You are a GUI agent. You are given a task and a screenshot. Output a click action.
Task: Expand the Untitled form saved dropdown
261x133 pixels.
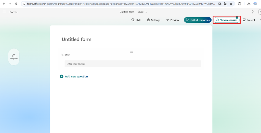(x=146, y=12)
